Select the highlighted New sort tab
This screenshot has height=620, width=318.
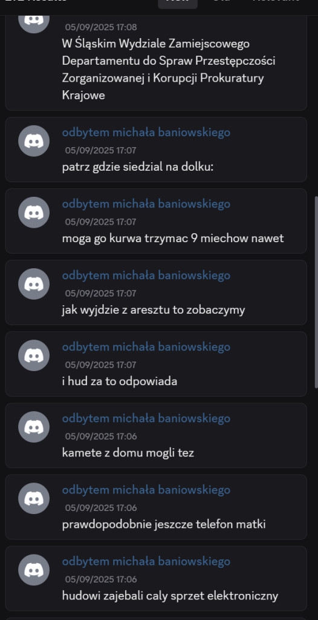click(178, 3)
